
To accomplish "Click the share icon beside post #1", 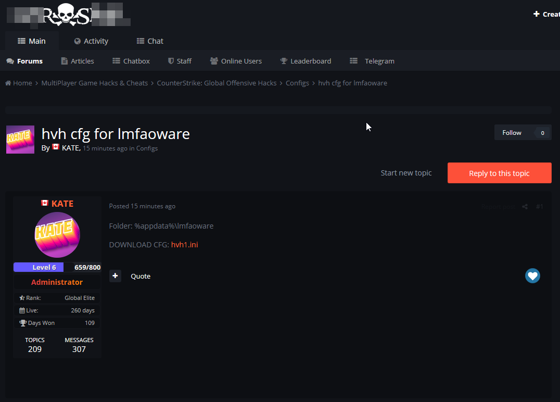I will point(525,207).
